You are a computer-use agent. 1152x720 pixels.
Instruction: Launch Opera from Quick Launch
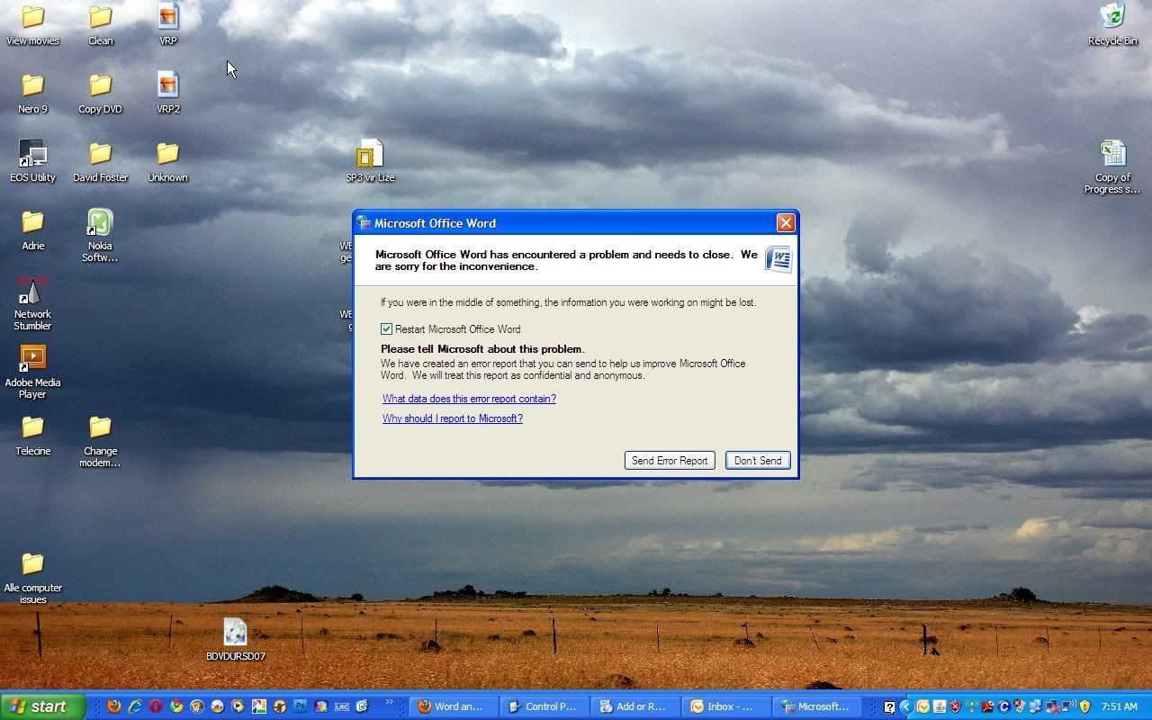pos(156,706)
